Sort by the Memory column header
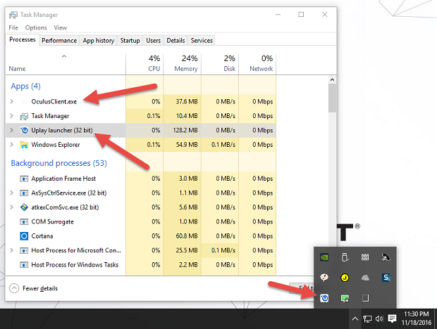The width and height of the screenshot is (437, 329). pos(183,64)
